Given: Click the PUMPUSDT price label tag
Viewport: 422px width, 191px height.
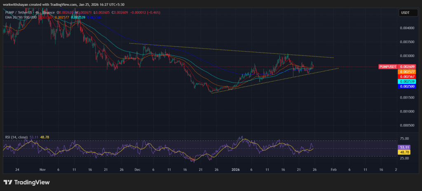Looking at the screenshot, I should [387, 67].
